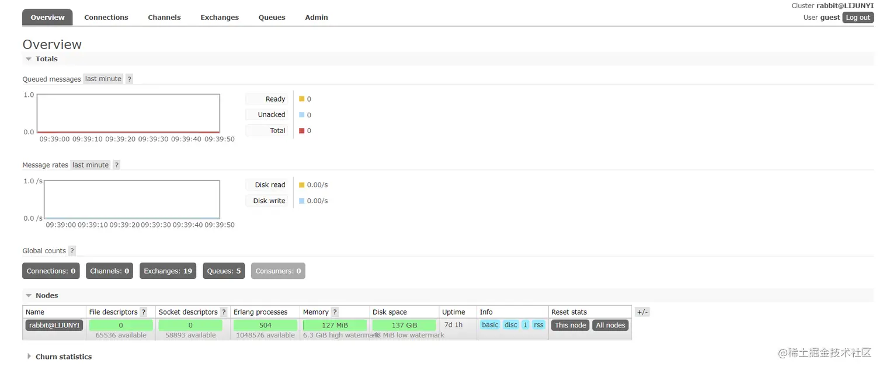
Task: Click the red Total color swatch
Action: coord(302,131)
